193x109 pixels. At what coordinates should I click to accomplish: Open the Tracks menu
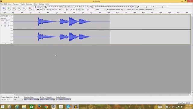23,4
